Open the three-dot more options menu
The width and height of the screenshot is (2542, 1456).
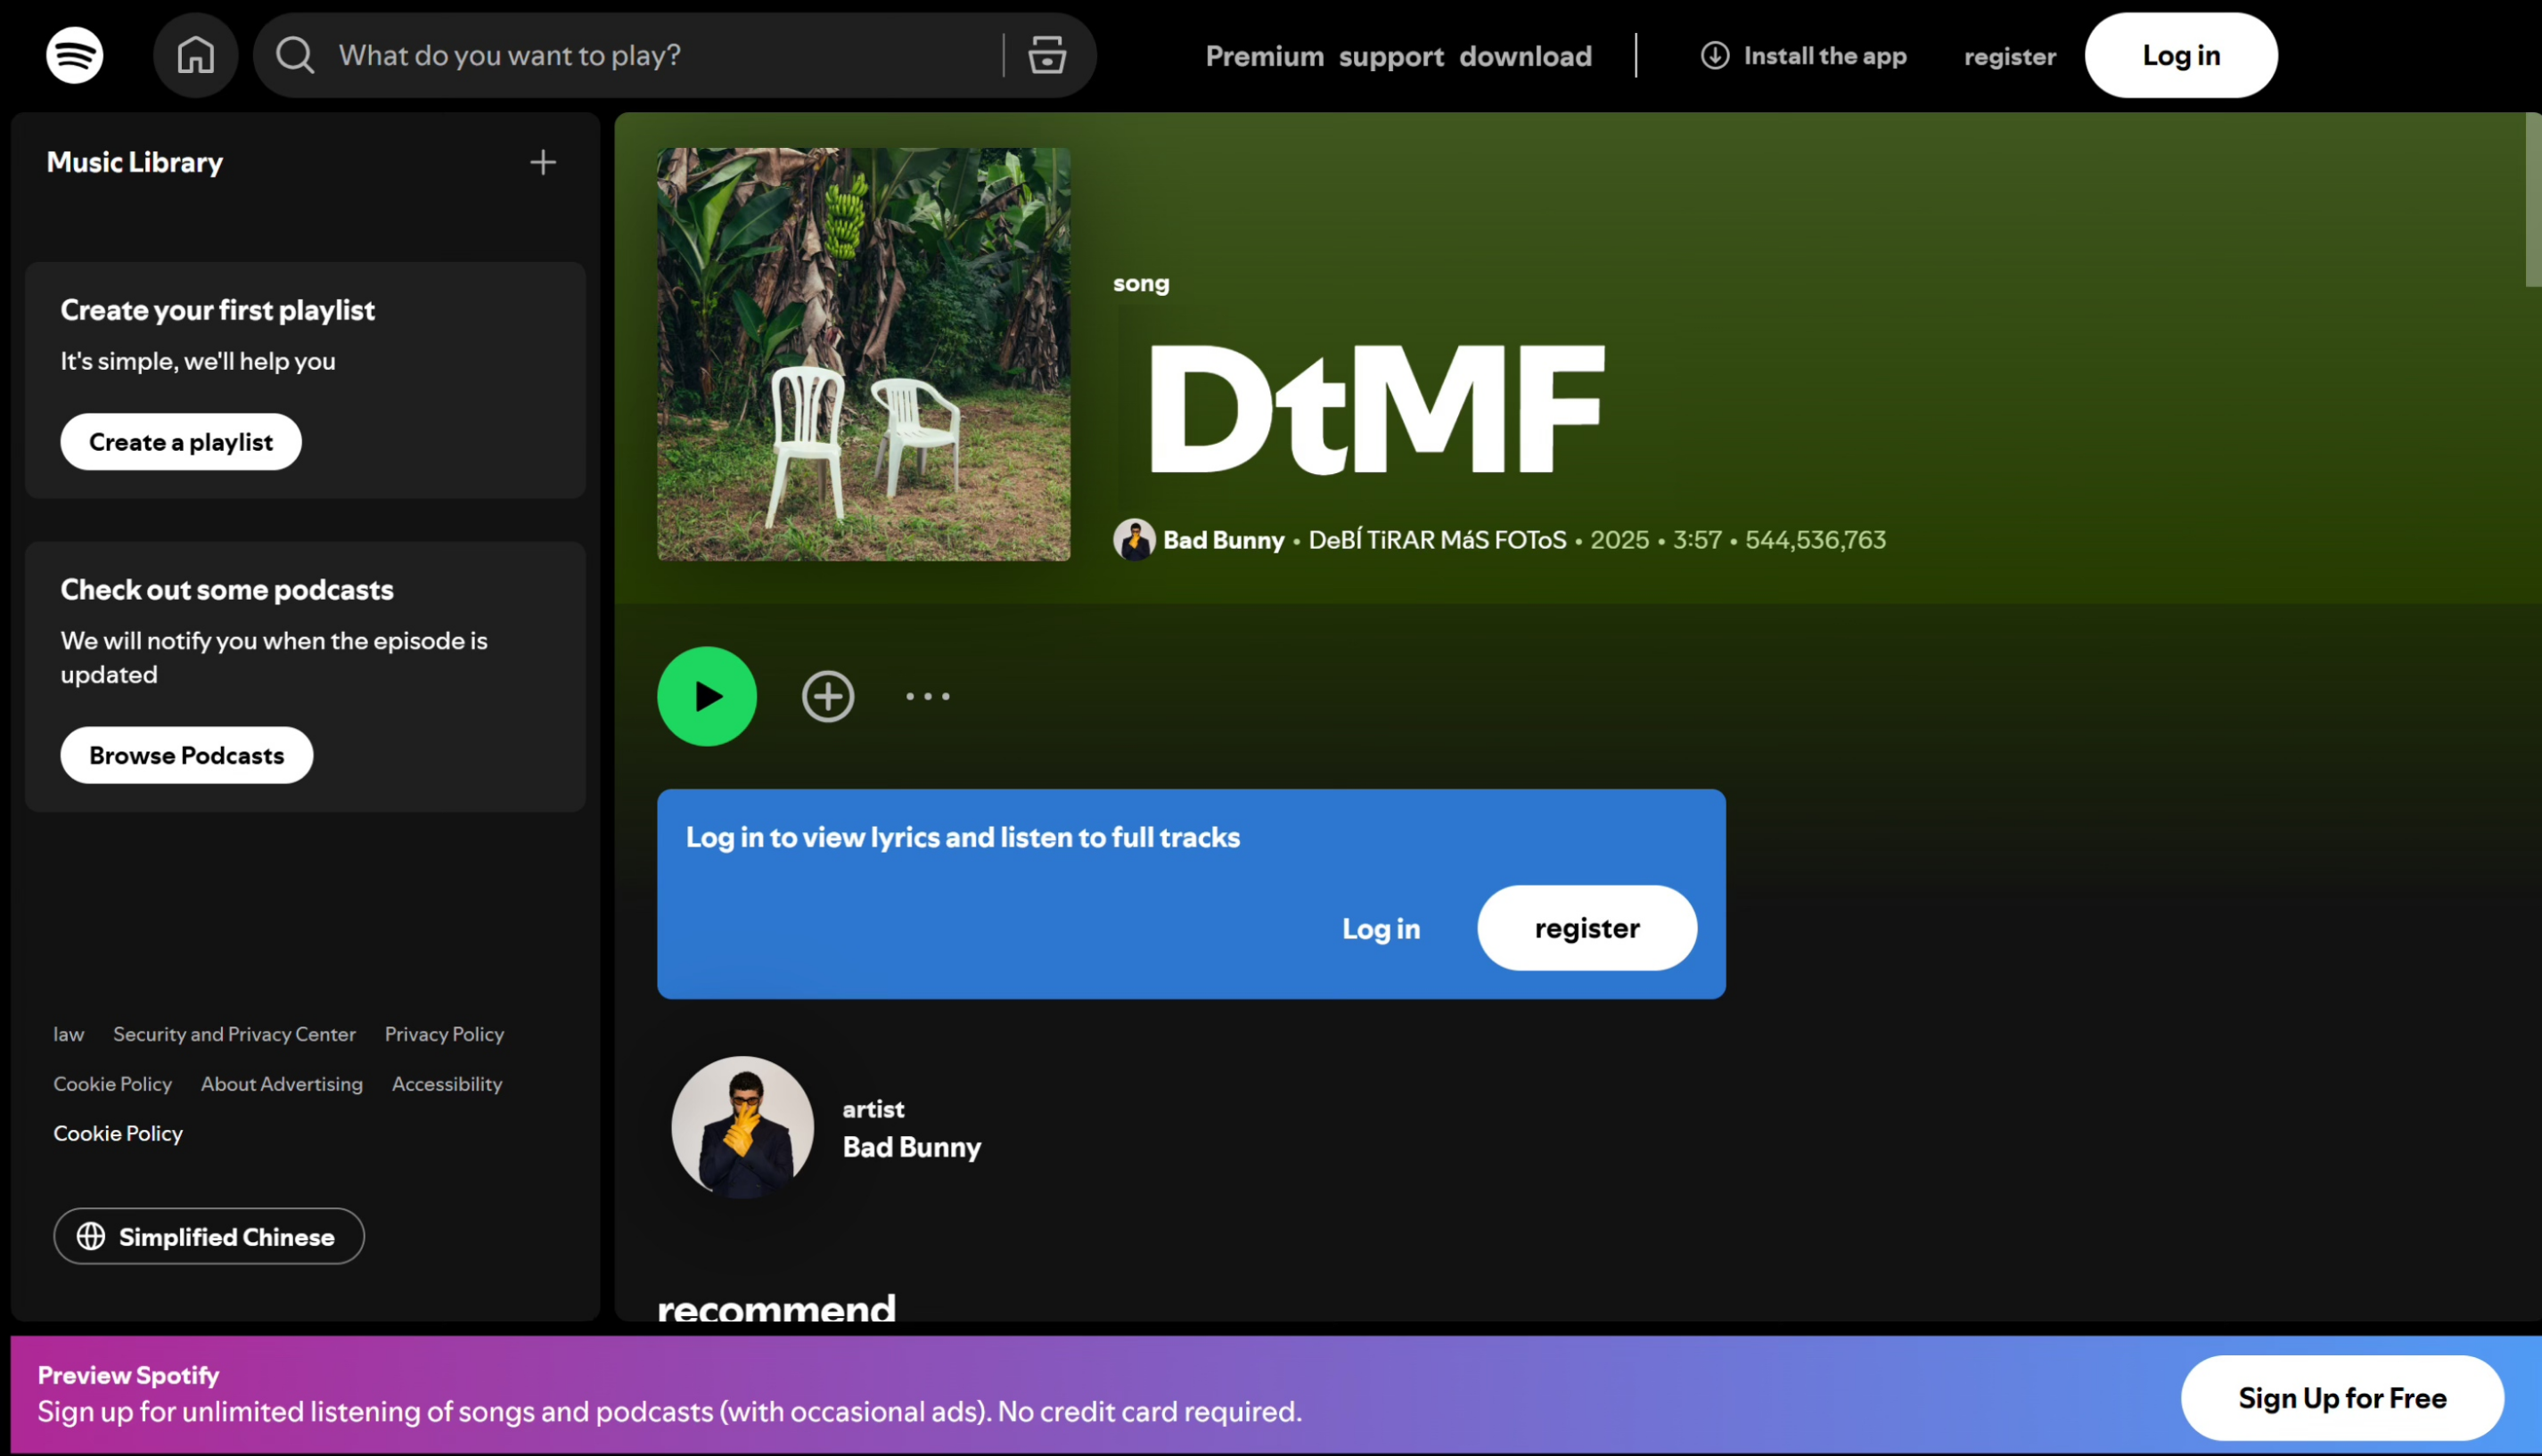(x=927, y=696)
